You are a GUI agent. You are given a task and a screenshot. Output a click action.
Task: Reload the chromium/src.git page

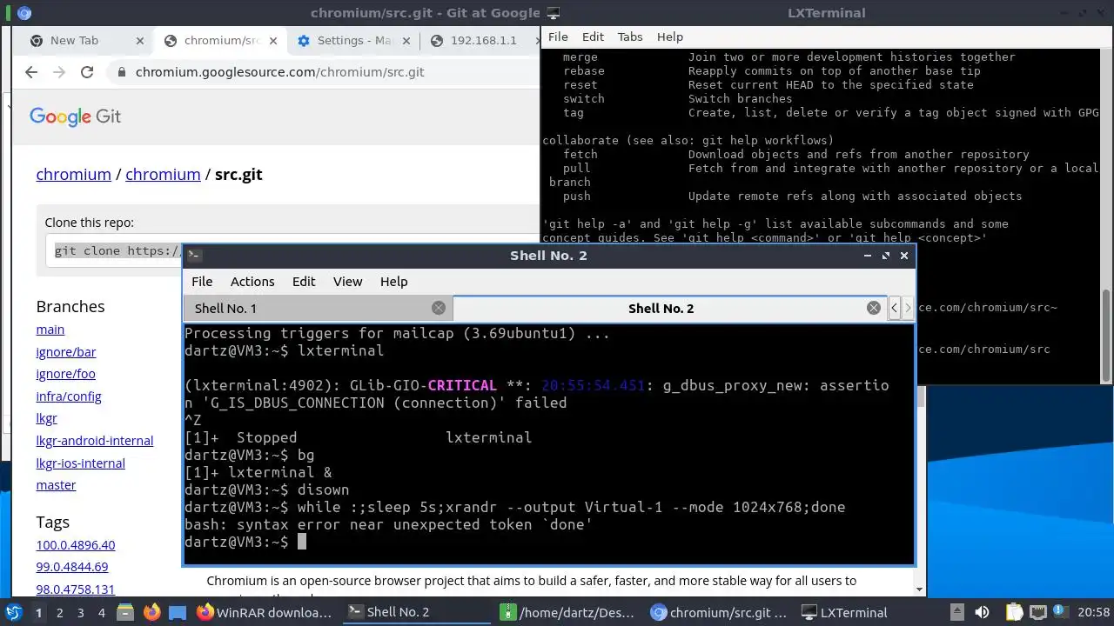tap(87, 72)
